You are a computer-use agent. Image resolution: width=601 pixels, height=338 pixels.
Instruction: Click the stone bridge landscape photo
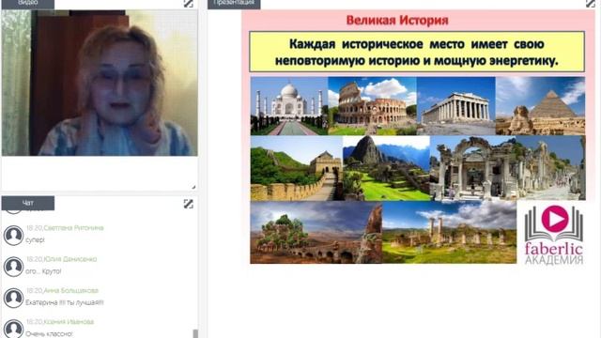click(x=316, y=233)
